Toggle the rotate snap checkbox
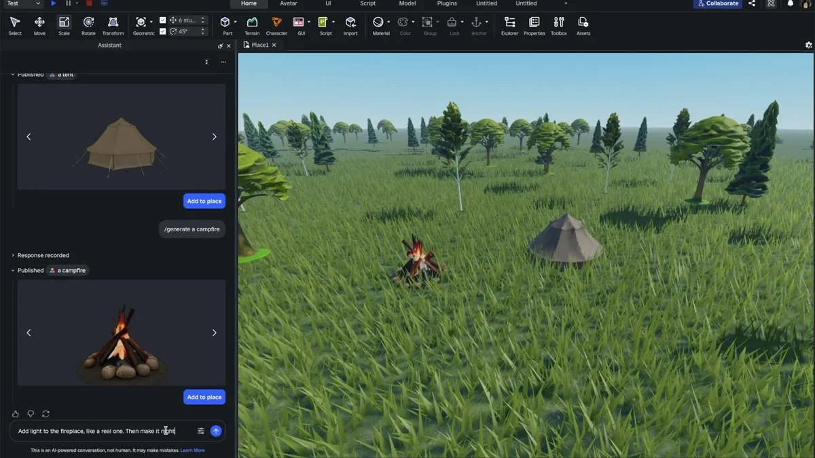 [163, 31]
